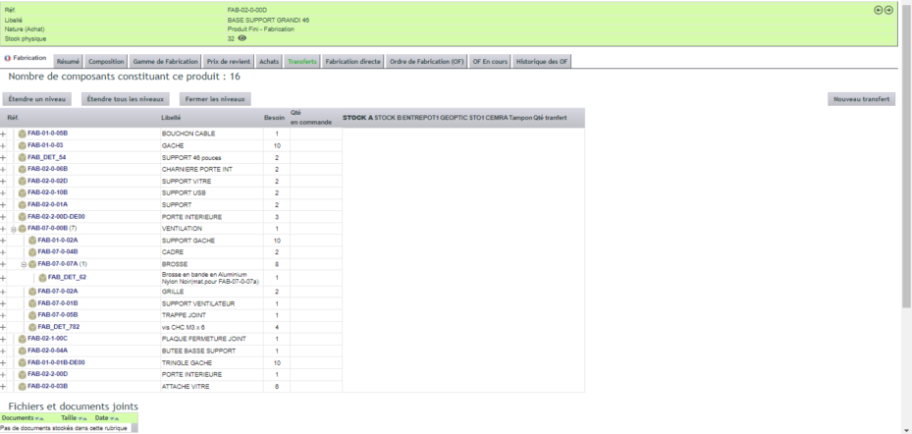Open the Composition tab
The height and width of the screenshot is (434, 912).
coord(106,62)
